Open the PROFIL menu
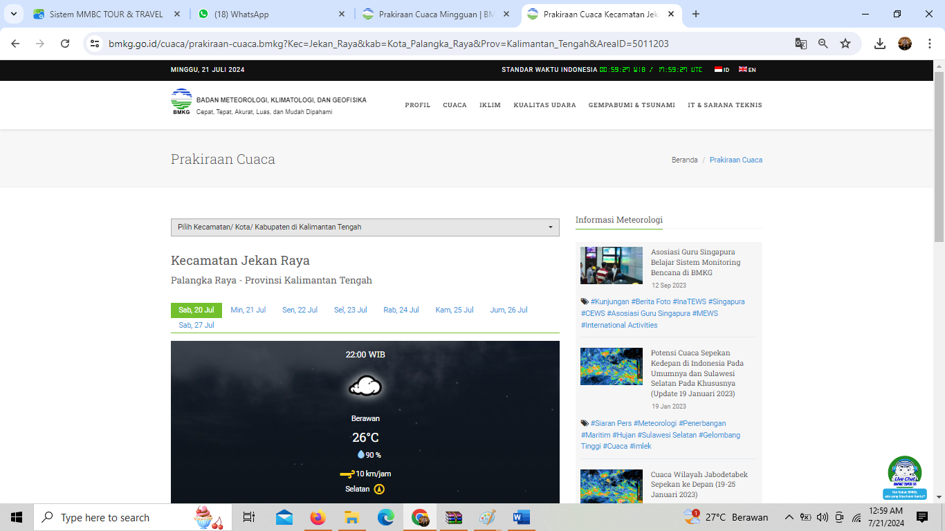 [418, 105]
